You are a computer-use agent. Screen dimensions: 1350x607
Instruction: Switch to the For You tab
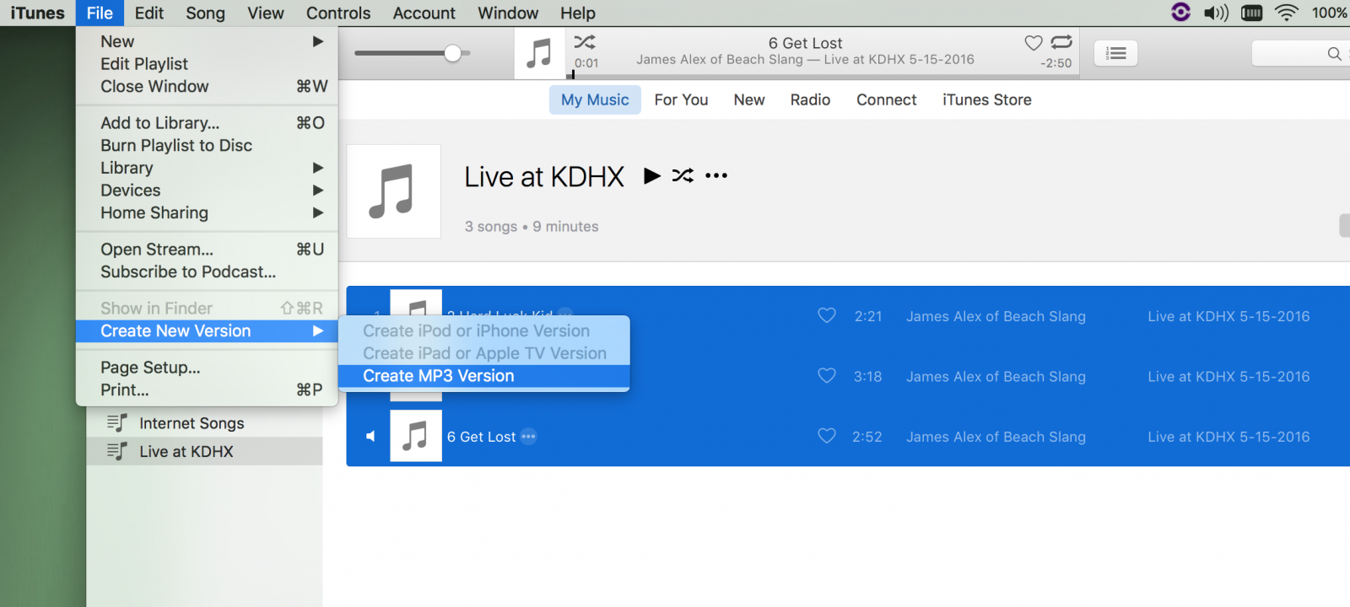pos(681,99)
